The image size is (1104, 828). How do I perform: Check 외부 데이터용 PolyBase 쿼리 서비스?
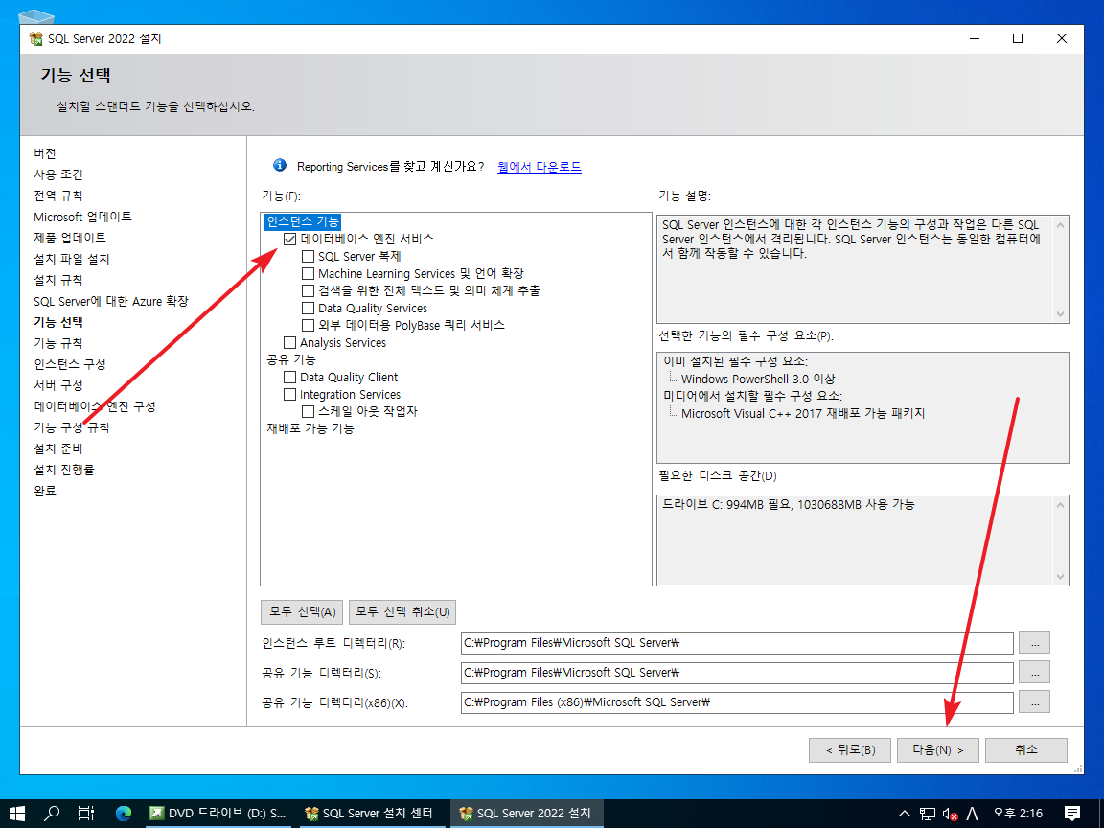[308, 325]
